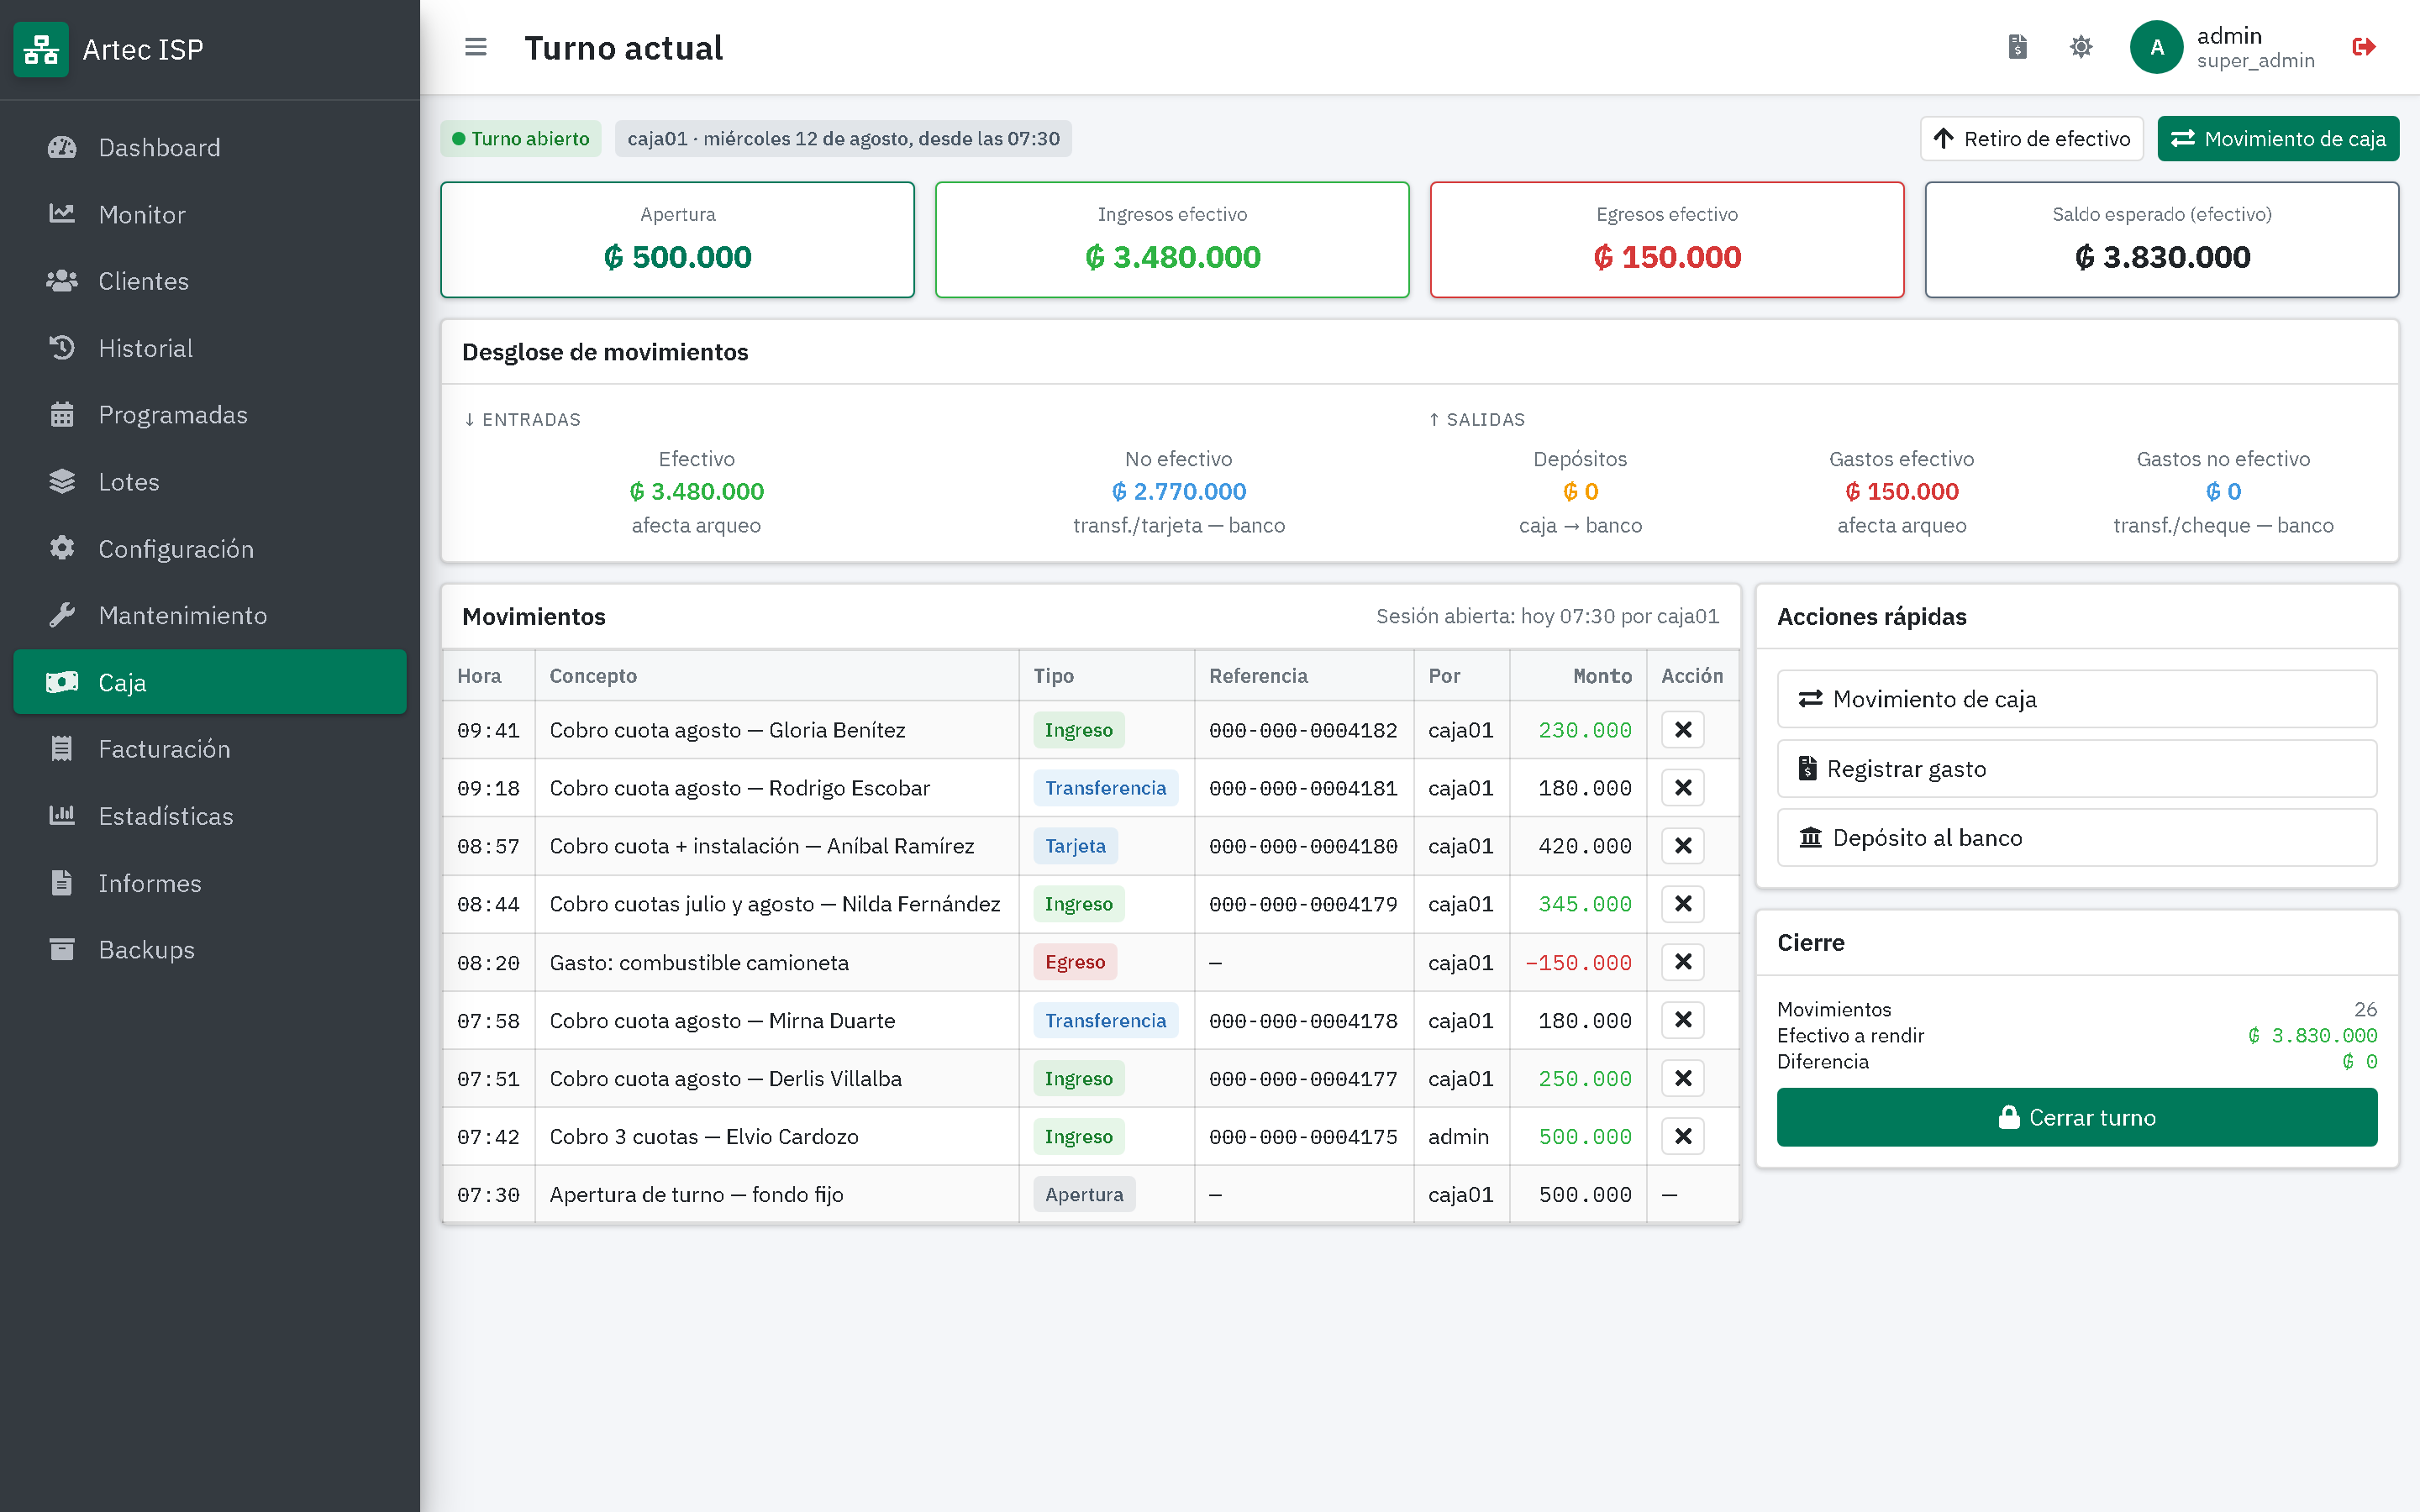
Task: Remove the Elvio Cardozo movement
Action: click(x=1682, y=1136)
